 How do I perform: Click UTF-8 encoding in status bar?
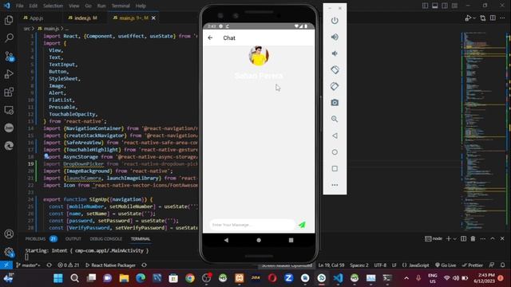coord(380,265)
